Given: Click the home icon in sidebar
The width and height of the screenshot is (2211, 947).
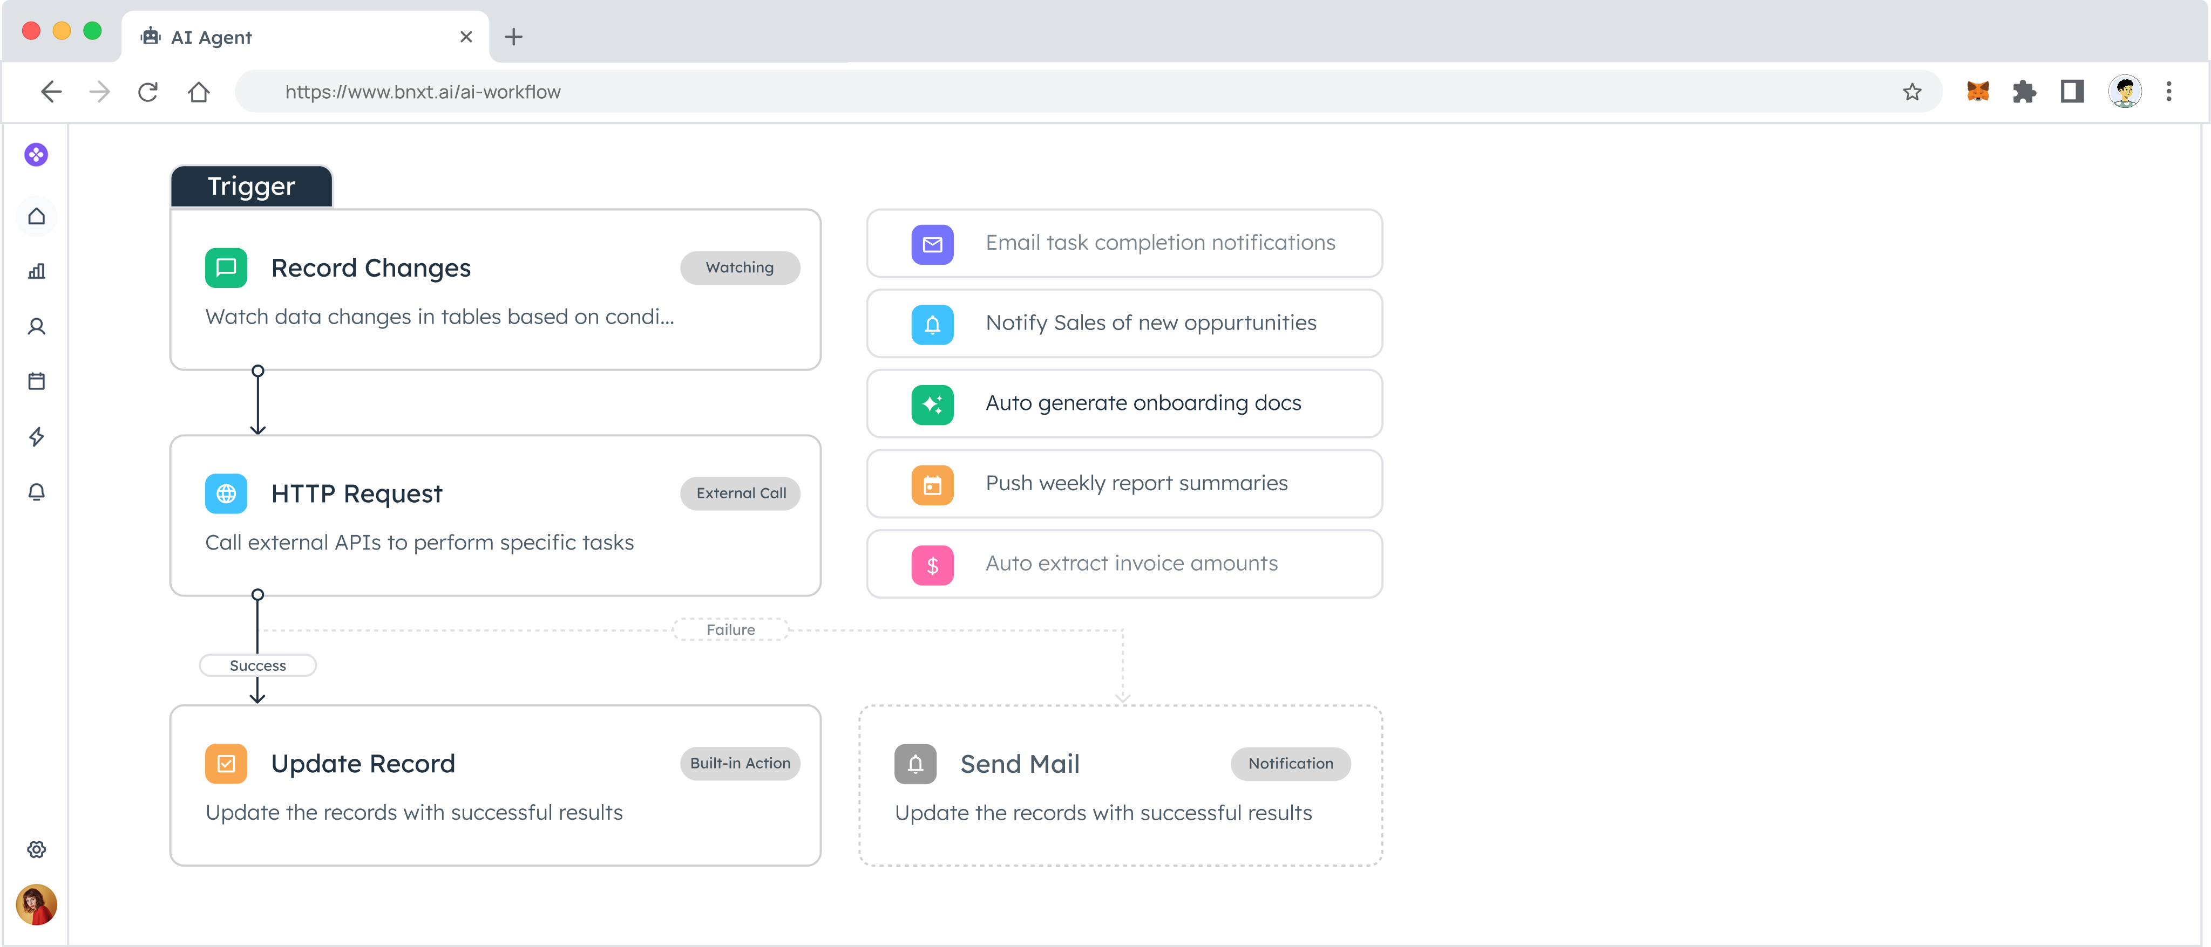Looking at the screenshot, I should (36, 216).
